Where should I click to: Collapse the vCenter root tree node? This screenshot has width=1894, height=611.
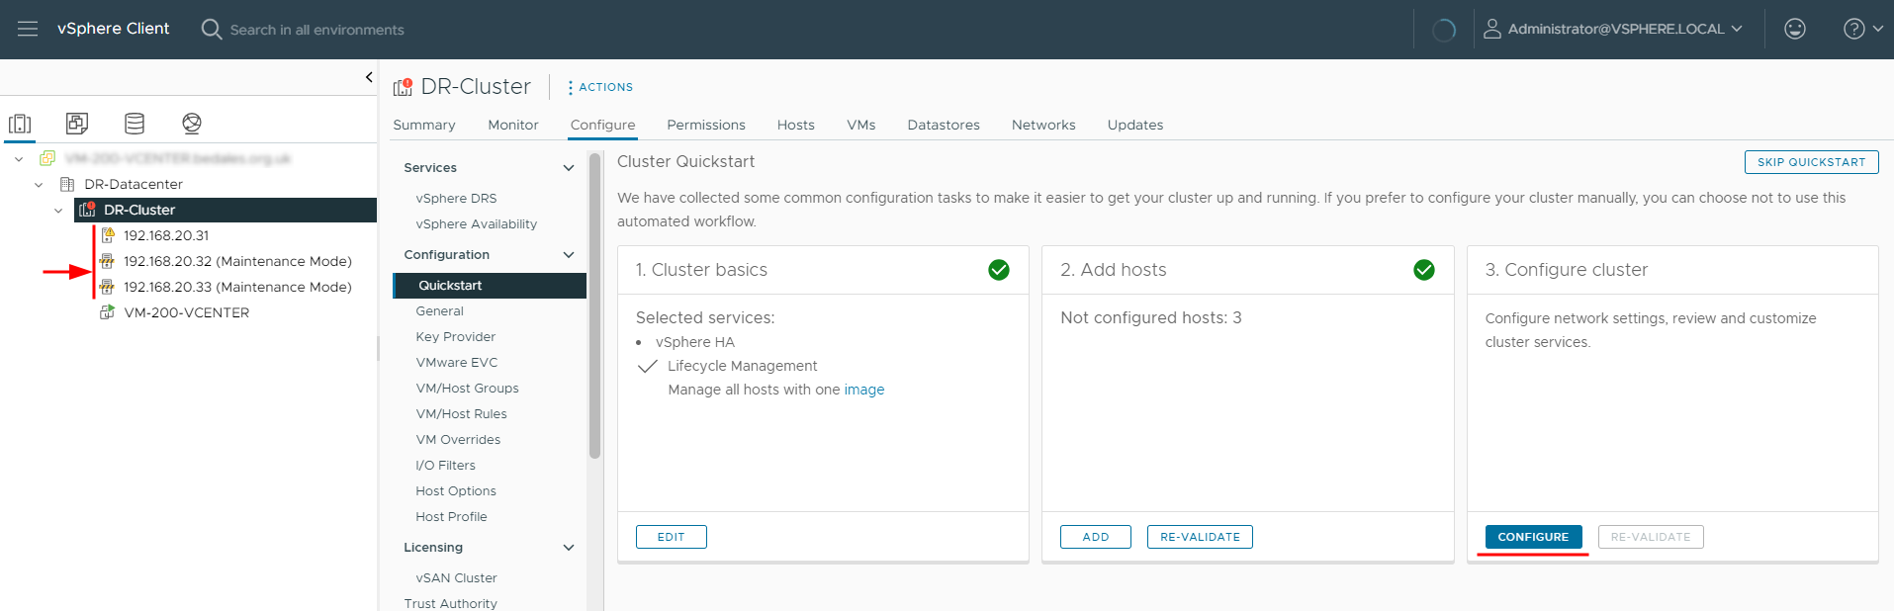pyautogui.click(x=19, y=158)
